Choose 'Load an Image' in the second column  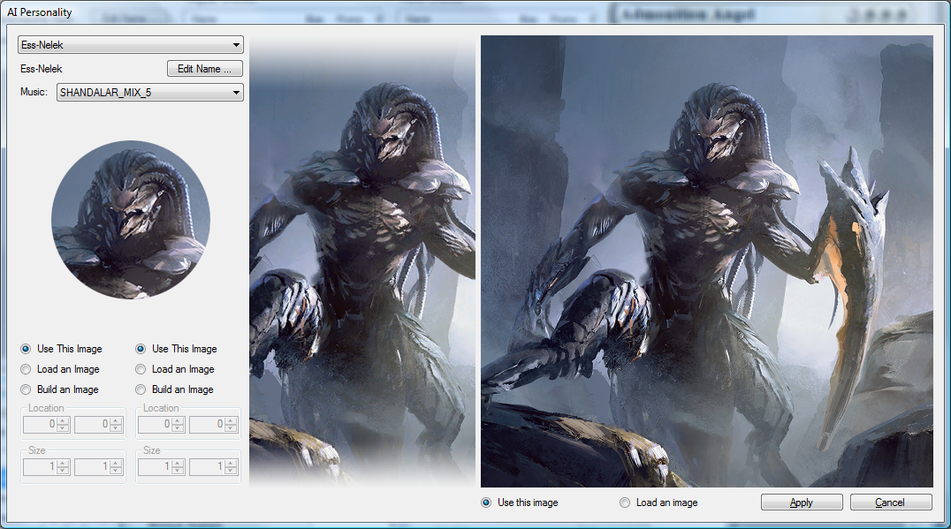coord(141,369)
